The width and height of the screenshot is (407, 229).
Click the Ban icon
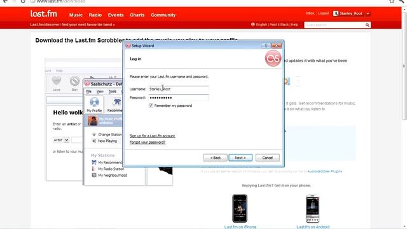(74, 81)
